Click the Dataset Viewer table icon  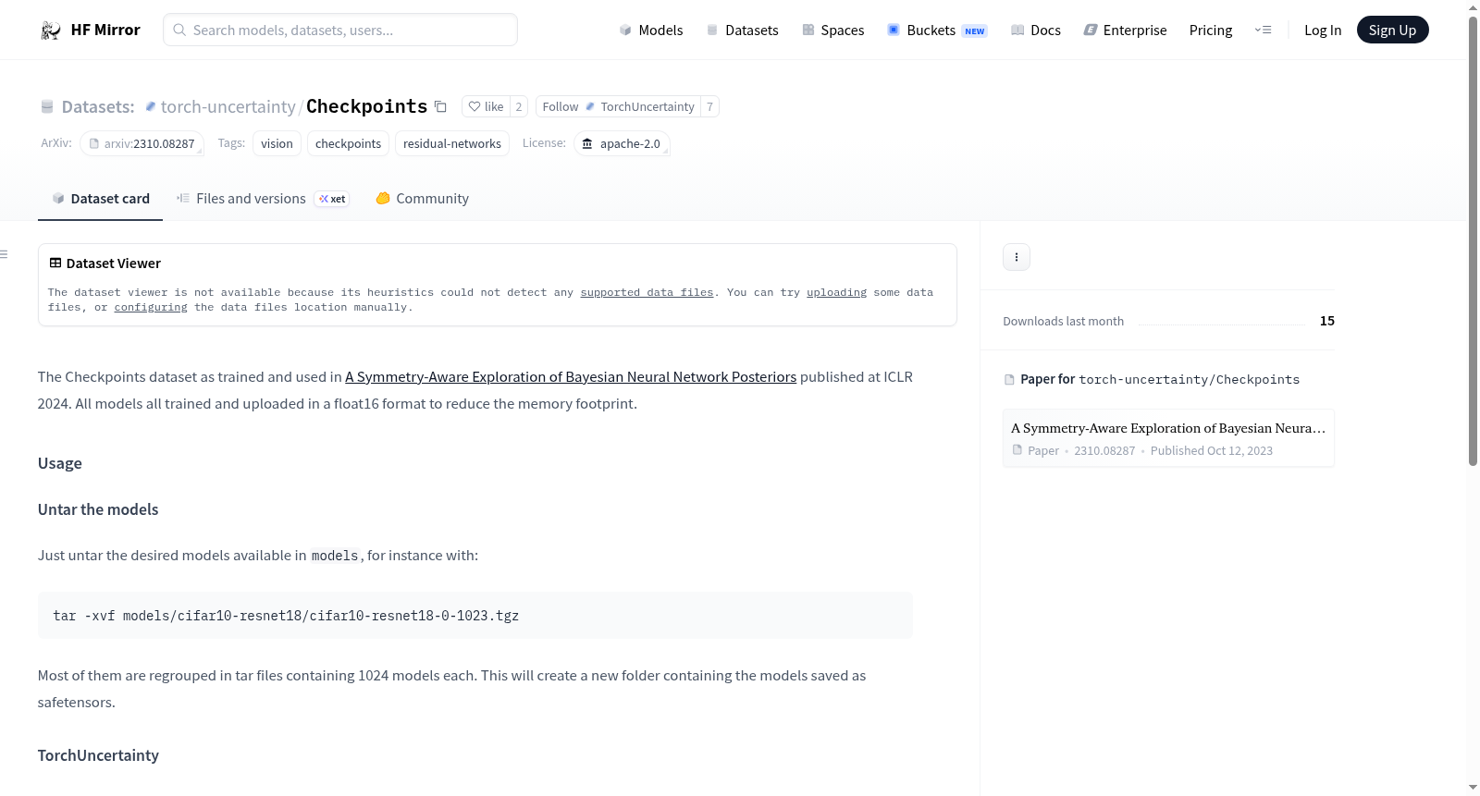tap(55, 263)
